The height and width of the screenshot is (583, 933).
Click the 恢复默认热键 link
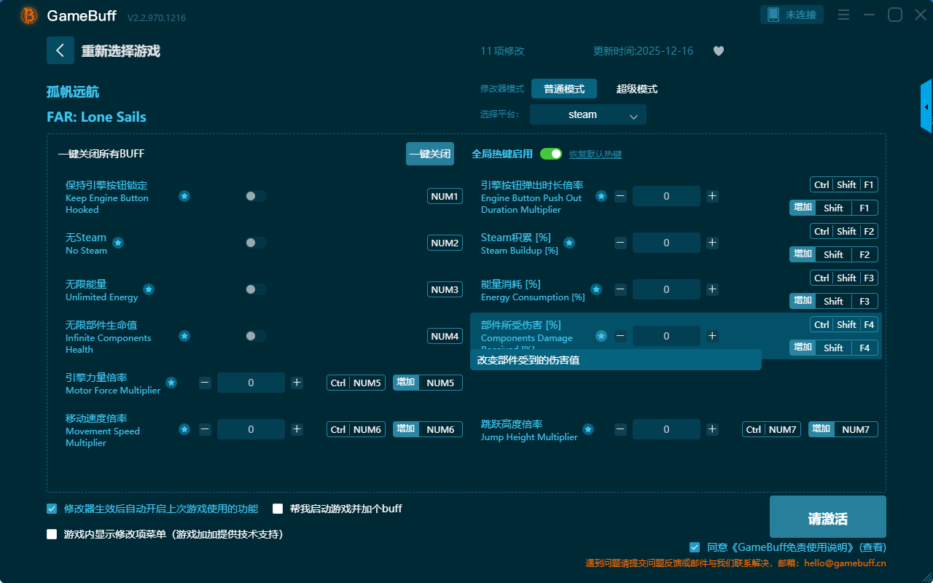595,154
